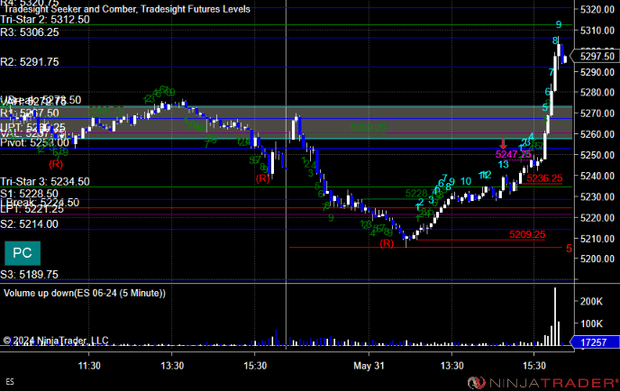Click the S2: 5214.00 level label

pyautogui.click(x=29, y=224)
